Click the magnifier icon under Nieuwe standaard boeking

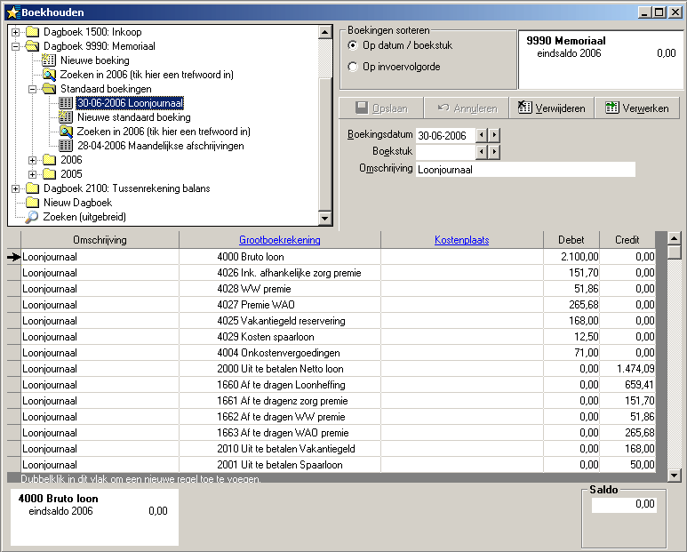[x=66, y=132]
